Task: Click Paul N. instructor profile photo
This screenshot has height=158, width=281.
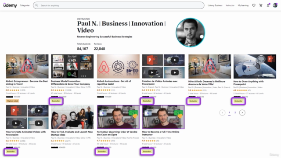Action: pyautogui.click(x=190, y=32)
